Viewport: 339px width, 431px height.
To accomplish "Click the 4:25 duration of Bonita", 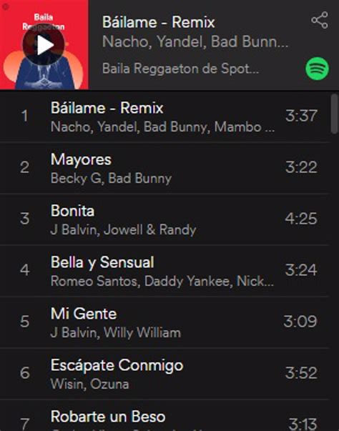I will click(x=301, y=219).
